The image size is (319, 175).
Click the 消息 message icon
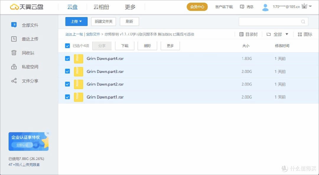(x=242, y=7)
